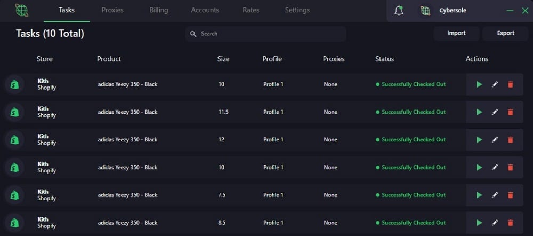Select the size 11.5 cell
This screenshot has width=533, height=236.
coord(223,112)
